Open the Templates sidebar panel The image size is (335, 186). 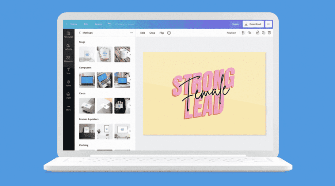pos(68,35)
